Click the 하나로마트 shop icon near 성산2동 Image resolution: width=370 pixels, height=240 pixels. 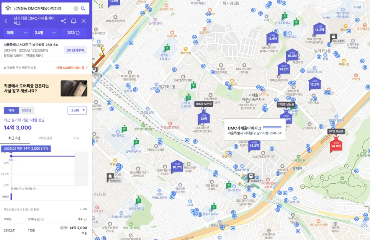tap(110, 176)
